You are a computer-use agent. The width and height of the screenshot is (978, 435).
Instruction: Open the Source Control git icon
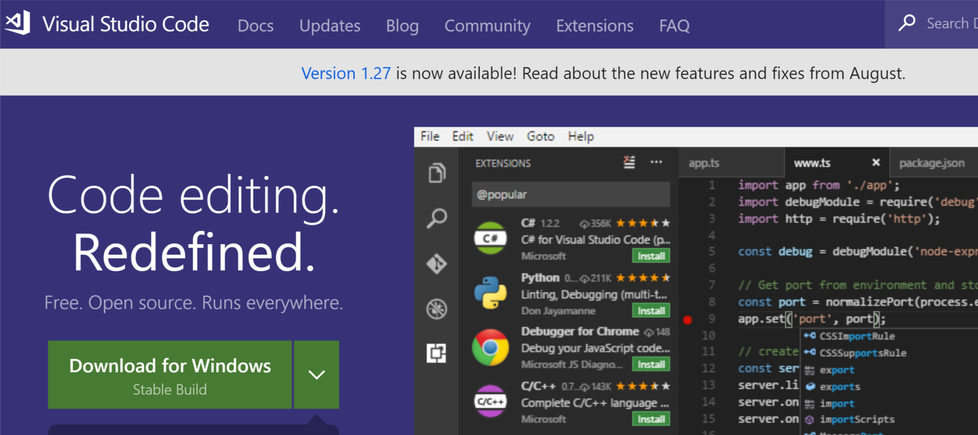437,264
